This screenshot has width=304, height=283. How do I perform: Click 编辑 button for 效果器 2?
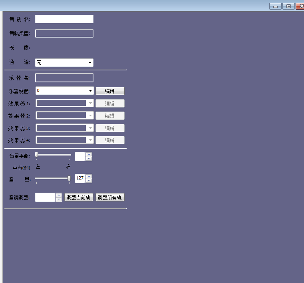pyautogui.click(x=110, y=116)
